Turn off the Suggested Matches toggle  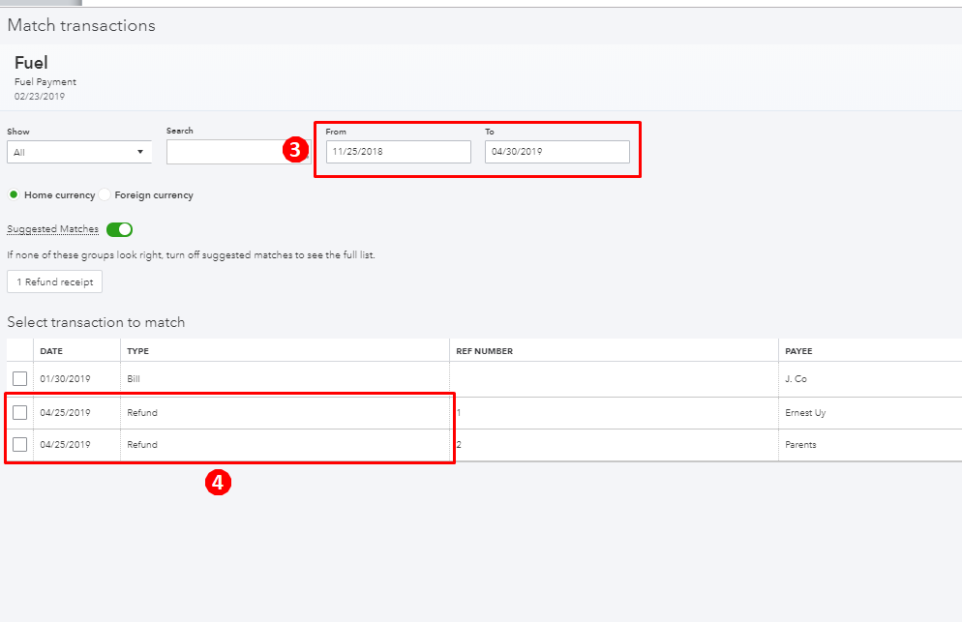point(119,229)
